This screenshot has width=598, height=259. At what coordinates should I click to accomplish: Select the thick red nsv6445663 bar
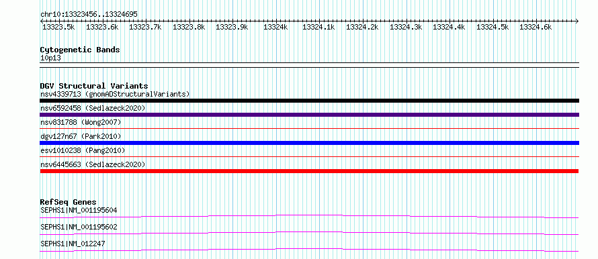[x=309, y=171]
